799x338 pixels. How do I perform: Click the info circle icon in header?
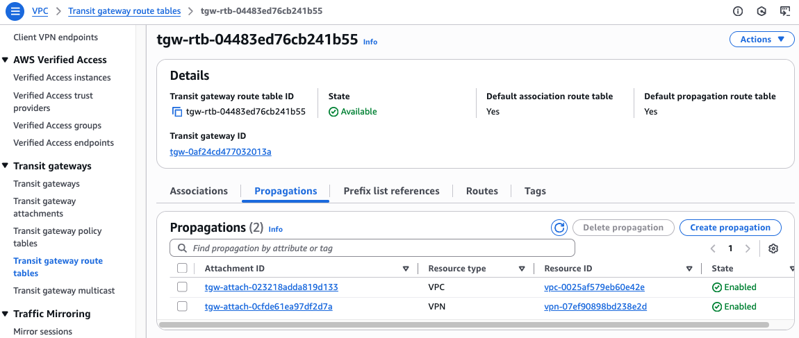tap(738, 11)
